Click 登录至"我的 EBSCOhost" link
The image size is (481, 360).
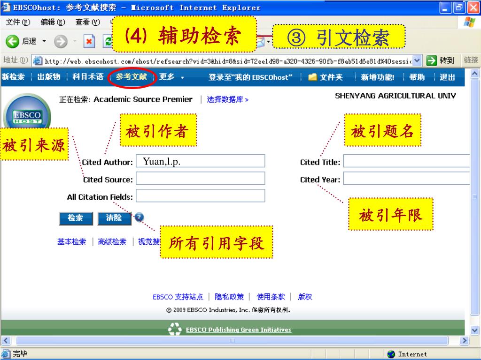point(250,77)
